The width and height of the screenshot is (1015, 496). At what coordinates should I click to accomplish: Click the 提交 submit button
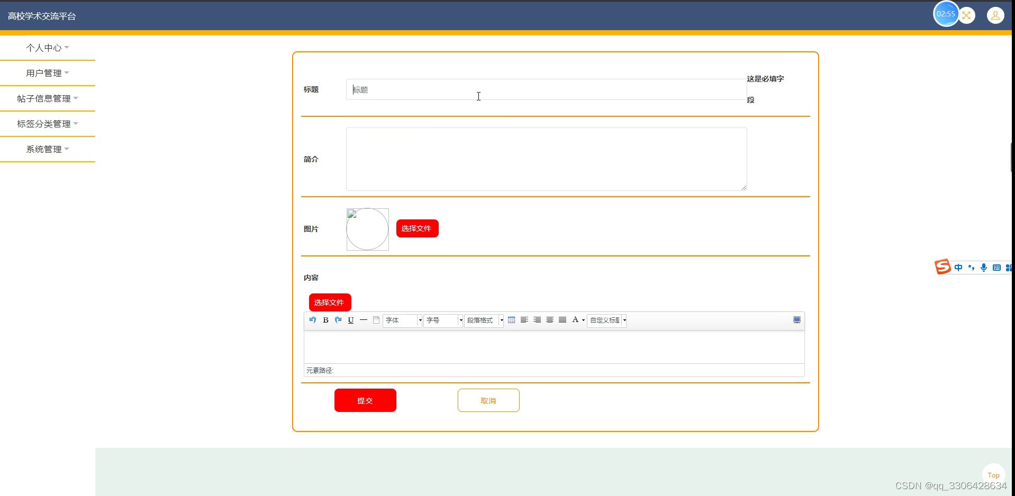[365, 400]
